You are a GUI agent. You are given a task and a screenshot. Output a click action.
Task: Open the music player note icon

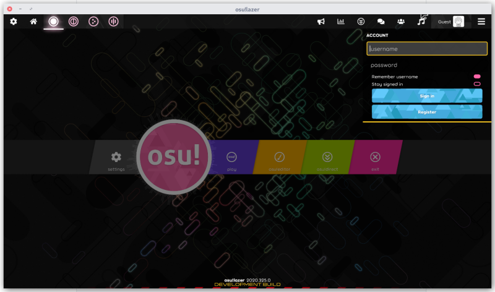click(x=421, y=21)
